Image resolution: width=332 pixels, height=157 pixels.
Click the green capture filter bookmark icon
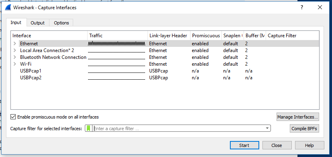click(88, 128)
